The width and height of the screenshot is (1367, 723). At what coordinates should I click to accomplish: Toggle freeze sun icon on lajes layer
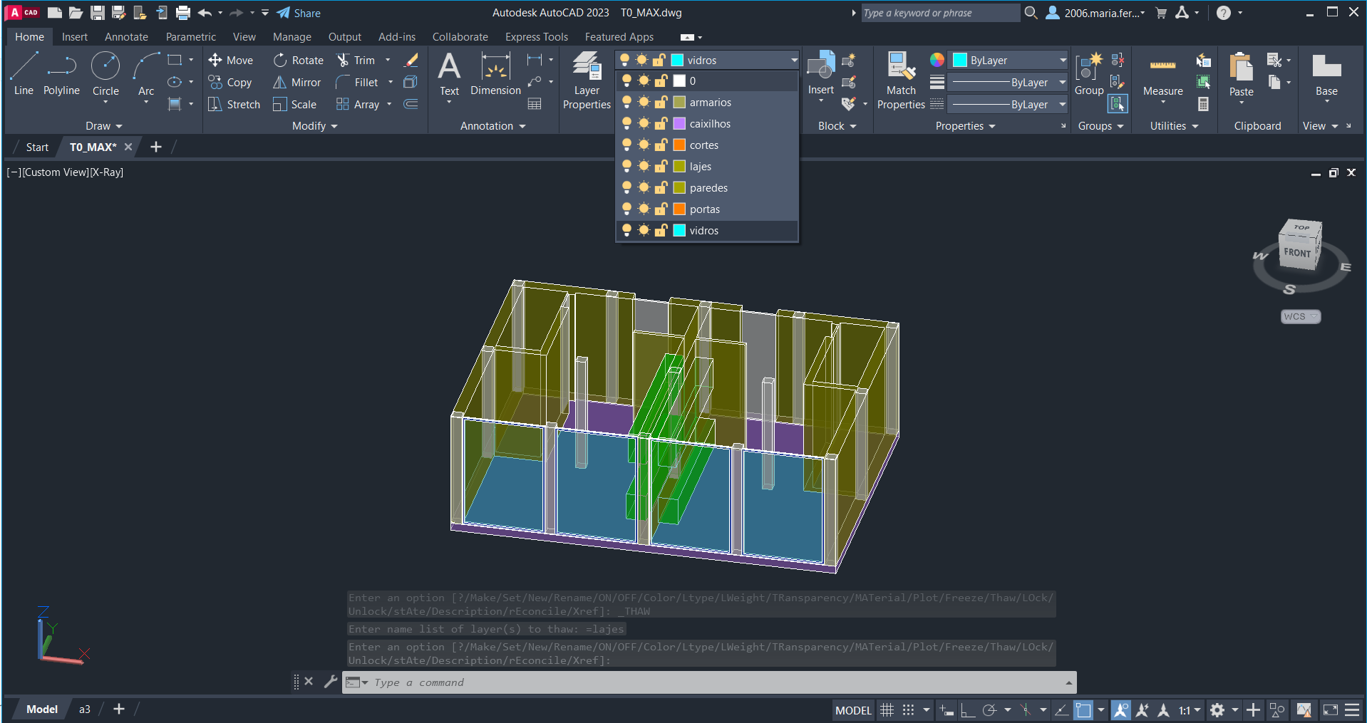click(x=644, y=167)
